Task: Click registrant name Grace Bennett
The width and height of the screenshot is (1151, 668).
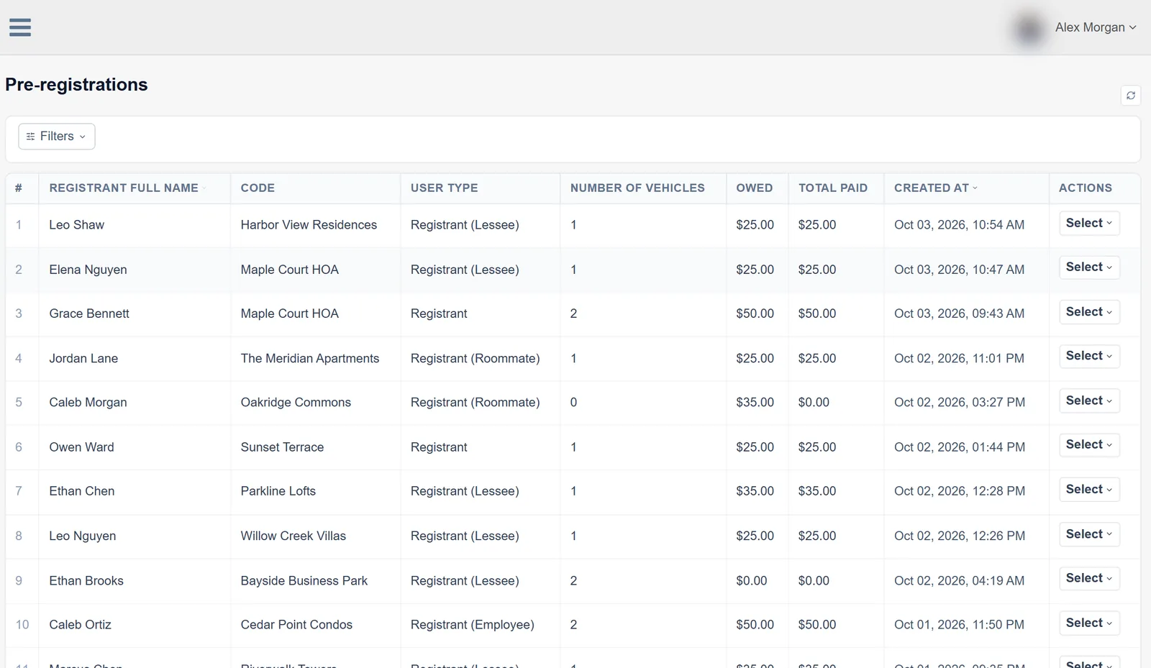Action: pos(89,314)
